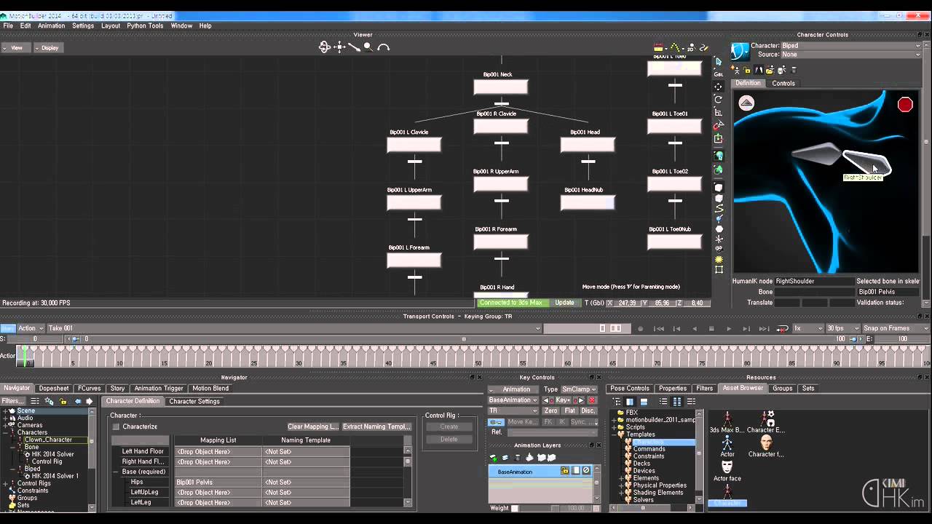Screen dimensions: 932x524
Task: Open the 30 fps playback rate dropdown
Action: click(x=842, y=328)
